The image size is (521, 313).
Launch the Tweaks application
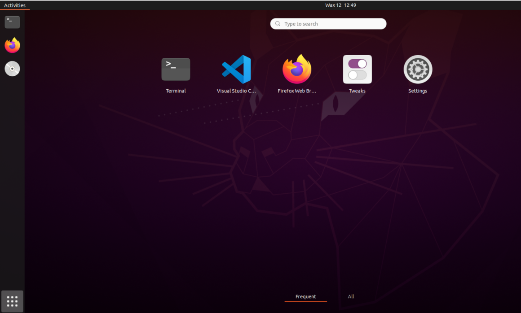click(357, 69)
